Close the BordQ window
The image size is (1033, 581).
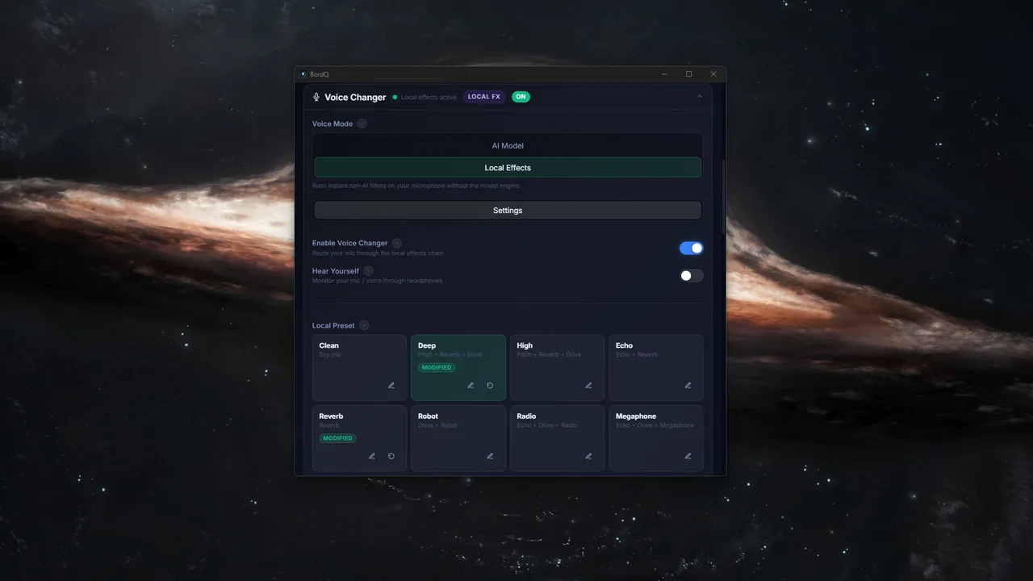(x=713, y=74)
